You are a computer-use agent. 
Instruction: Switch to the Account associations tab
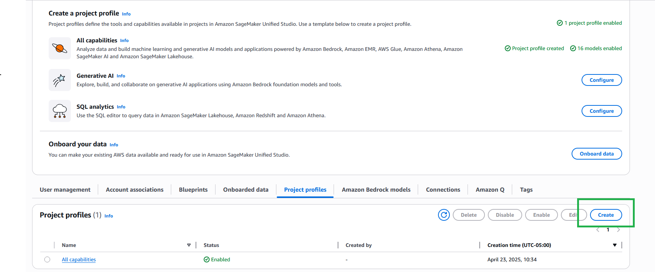(135, 189)
